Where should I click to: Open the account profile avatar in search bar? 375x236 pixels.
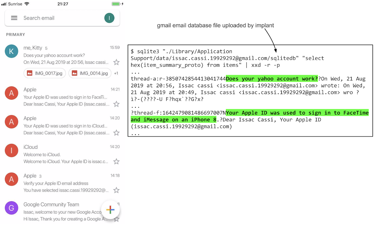pos(109,18)
